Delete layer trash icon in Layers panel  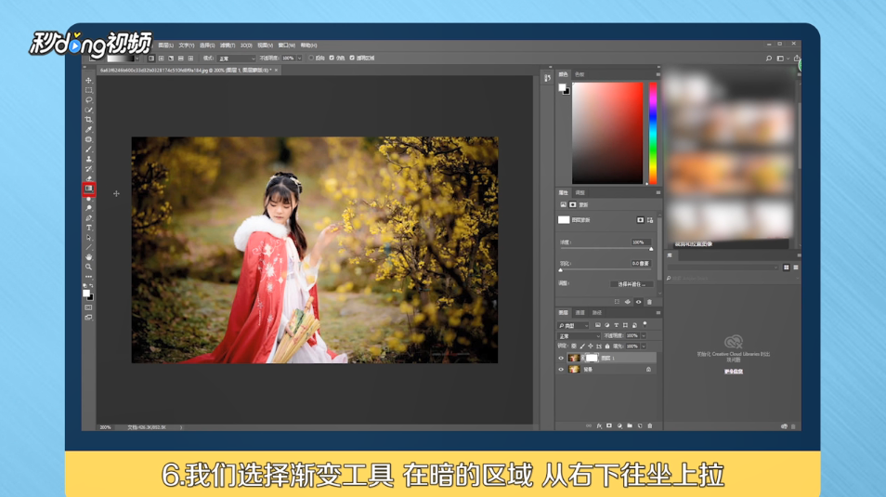650,425
